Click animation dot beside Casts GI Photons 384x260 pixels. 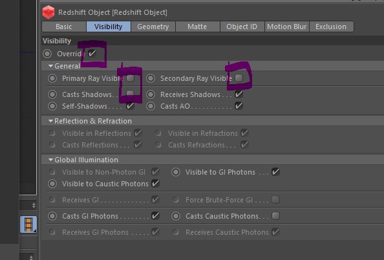(x=52, y=216)
